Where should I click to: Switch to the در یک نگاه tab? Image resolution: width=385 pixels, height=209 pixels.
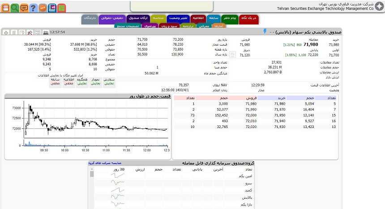(248, 17)
